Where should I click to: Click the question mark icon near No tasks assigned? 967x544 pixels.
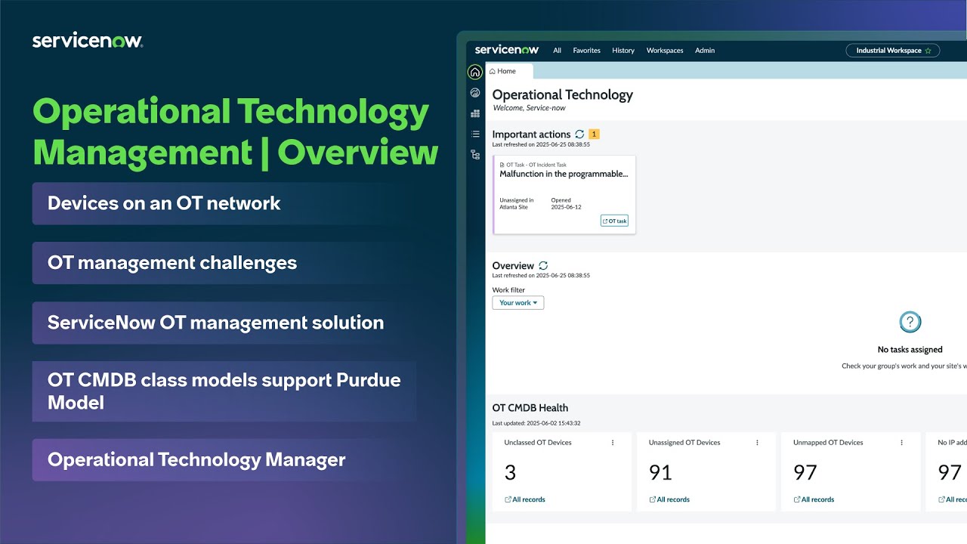click(910, 322)
